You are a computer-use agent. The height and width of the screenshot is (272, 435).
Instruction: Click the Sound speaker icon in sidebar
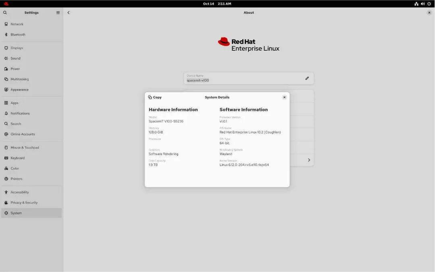(6, 58)
